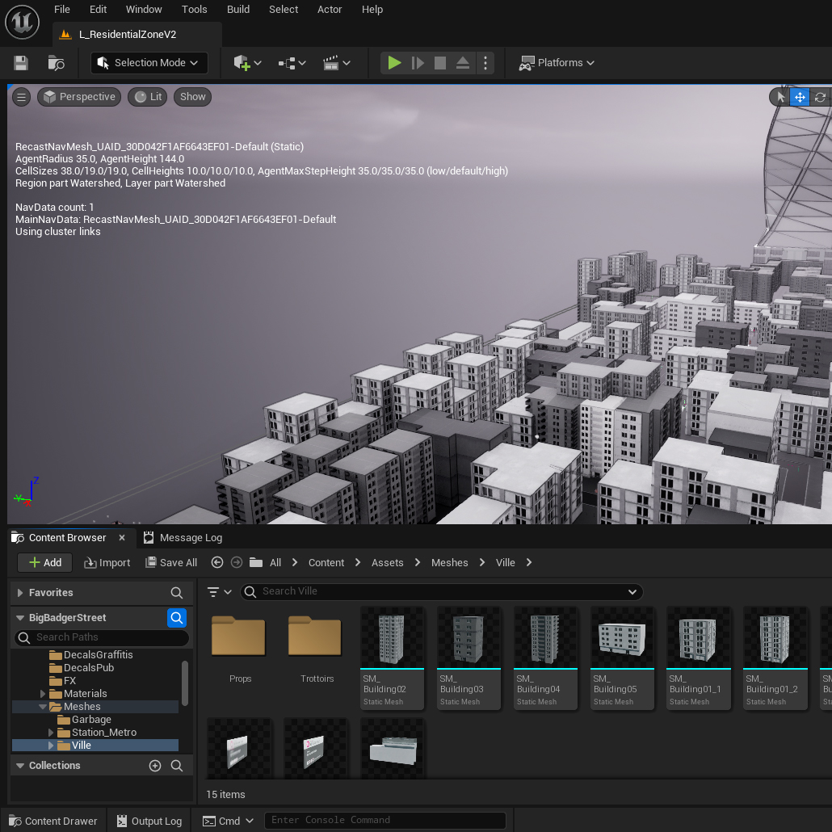Open the Blueprints toolbar menu
Screen dimensions: 832x832
(x=292, y=63)
